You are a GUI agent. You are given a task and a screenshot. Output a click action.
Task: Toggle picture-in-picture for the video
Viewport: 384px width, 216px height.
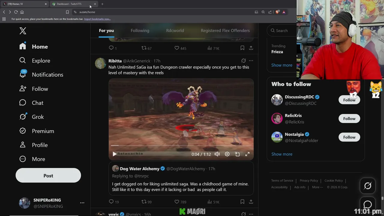point(237,154)
